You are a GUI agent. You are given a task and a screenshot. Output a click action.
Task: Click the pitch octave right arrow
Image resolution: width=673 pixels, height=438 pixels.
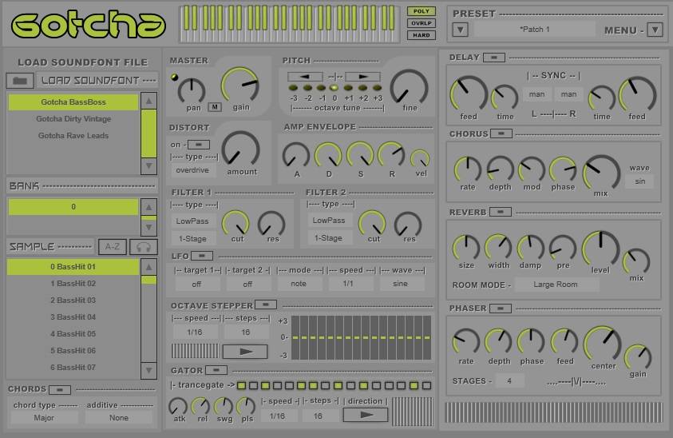(362, 76)
